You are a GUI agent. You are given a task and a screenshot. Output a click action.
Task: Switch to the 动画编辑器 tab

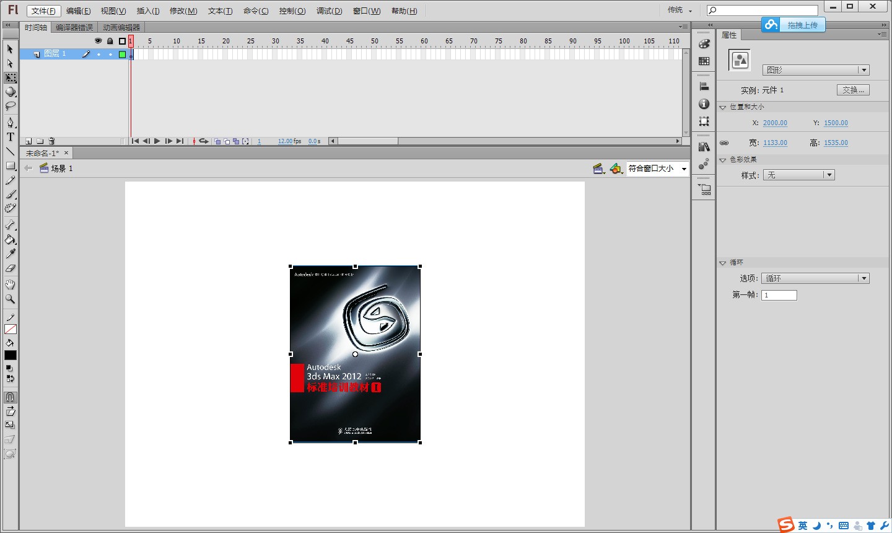(121, 27)
